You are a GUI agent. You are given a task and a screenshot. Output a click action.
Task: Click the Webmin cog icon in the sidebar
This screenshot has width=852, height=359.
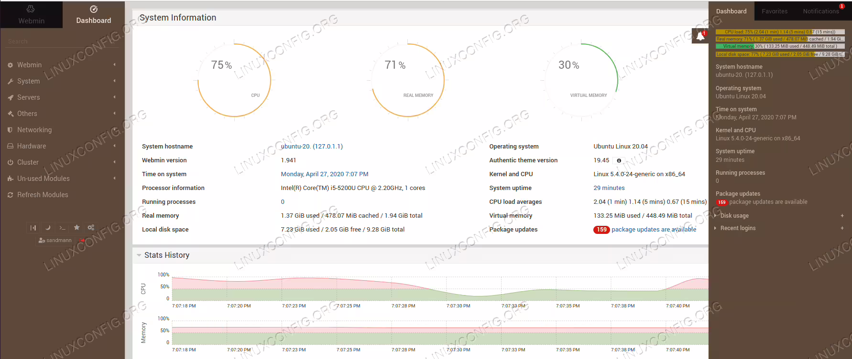pos(10,65)
